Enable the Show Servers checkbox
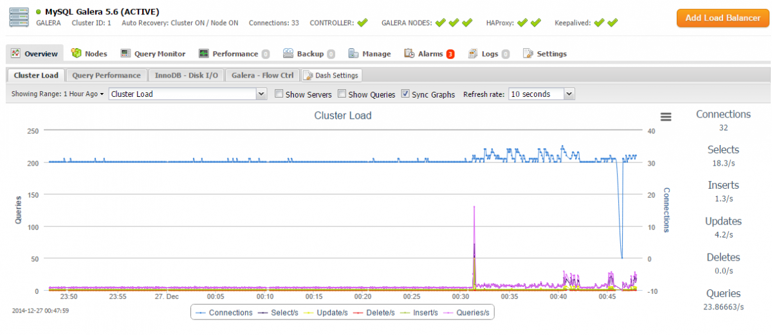This screenshot has width=772, height=335. click(279, 94)
